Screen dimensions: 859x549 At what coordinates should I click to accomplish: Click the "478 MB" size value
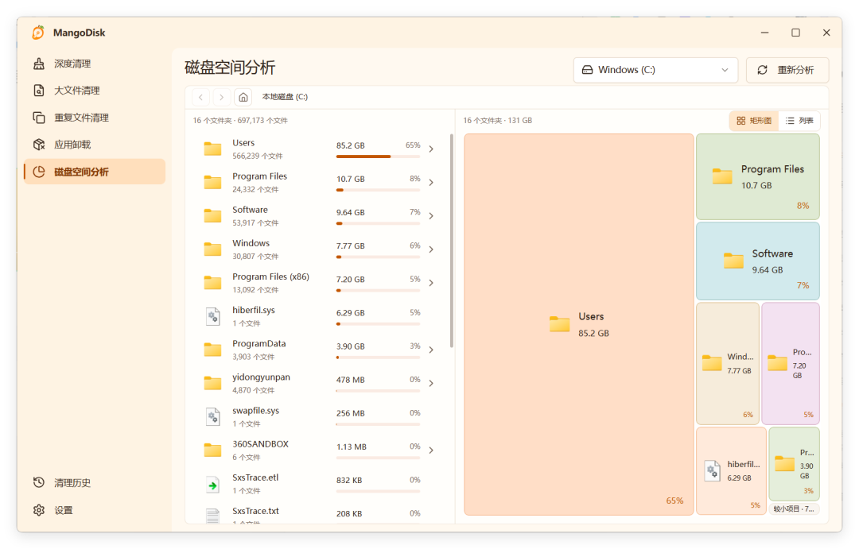tap(350, 380)
